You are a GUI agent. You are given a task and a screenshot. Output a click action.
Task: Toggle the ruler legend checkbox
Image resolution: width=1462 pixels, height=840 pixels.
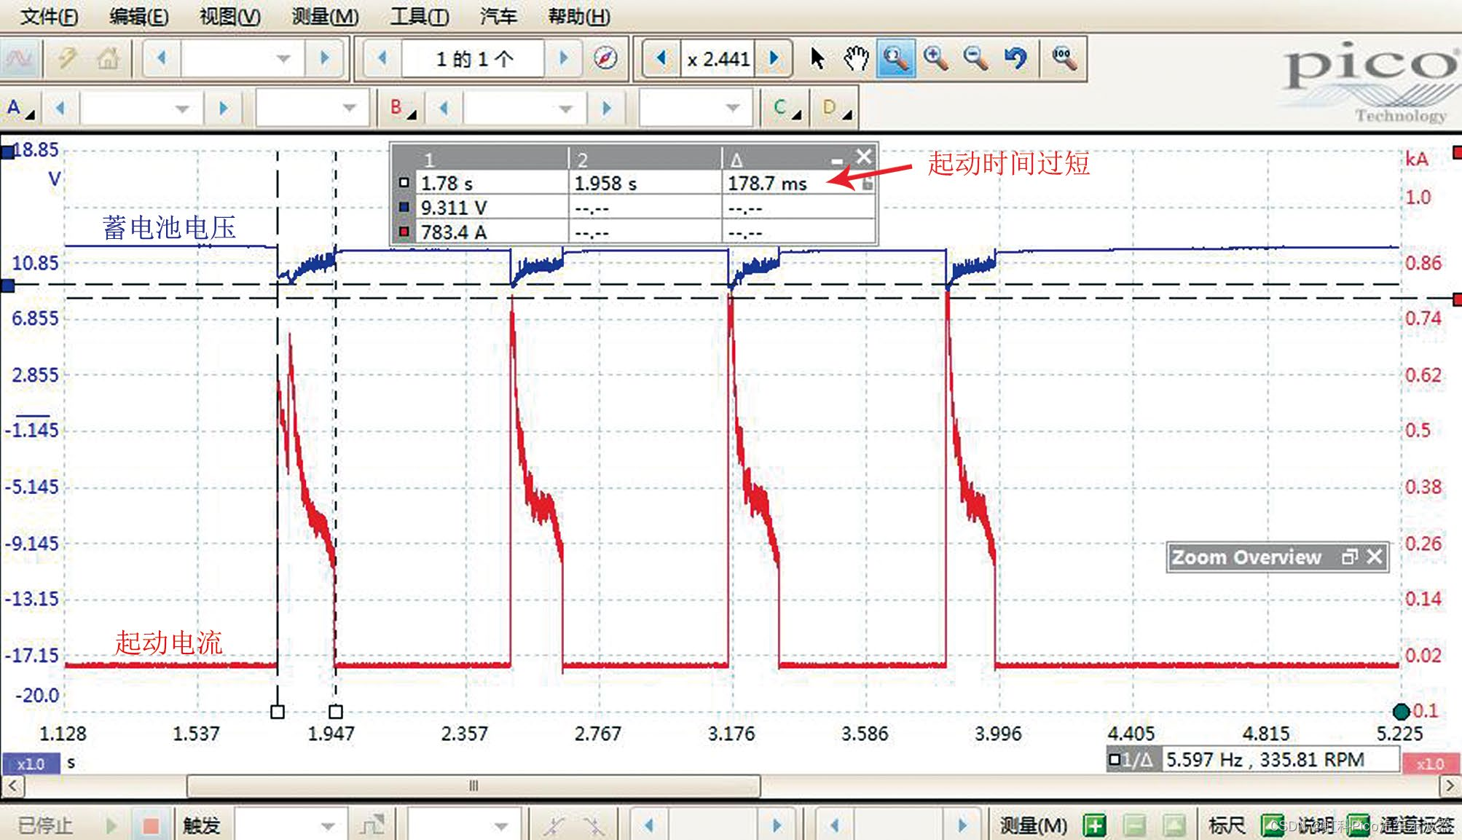[1272, 825]
